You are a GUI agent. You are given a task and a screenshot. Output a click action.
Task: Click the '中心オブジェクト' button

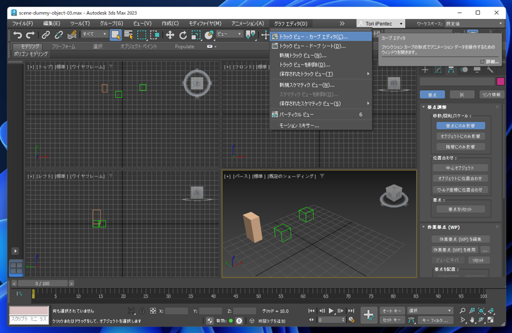click(x=460, y=168)
